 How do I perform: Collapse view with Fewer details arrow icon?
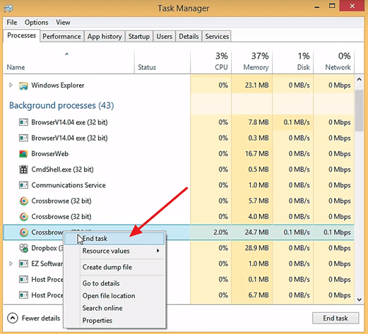tap(13, 318)
